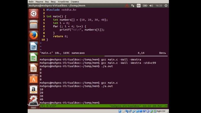Click the output value 40
Image resolution: width=201 pixels, height=113 pixels.
[41, 100]
